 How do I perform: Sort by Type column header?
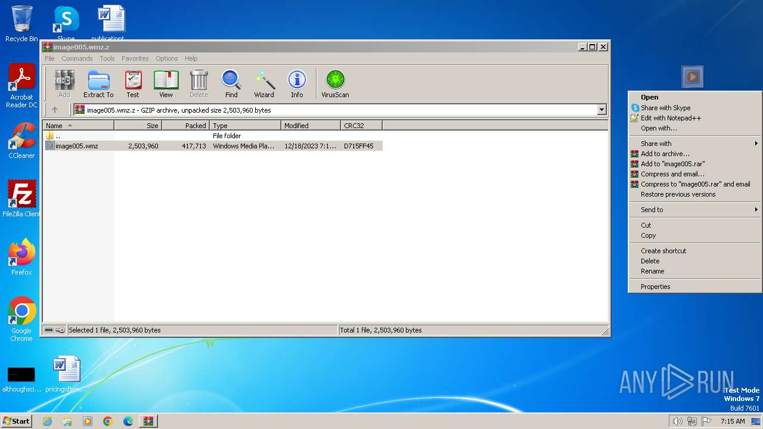coord(246,126)
